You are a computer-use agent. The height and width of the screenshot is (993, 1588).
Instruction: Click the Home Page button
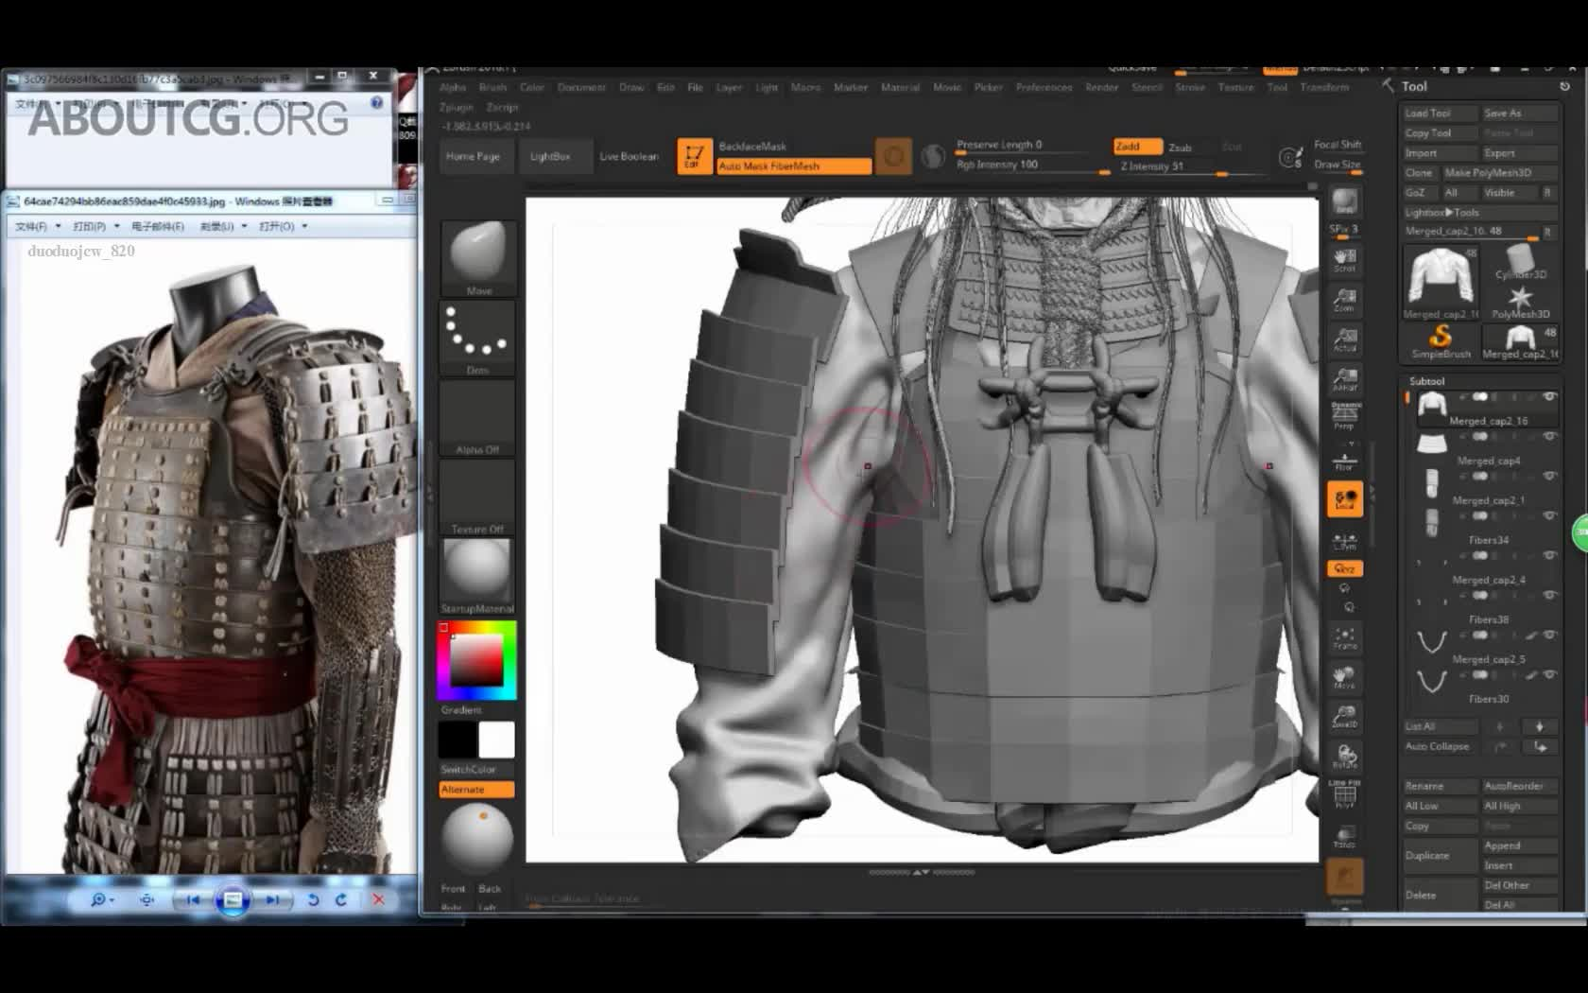473,156
